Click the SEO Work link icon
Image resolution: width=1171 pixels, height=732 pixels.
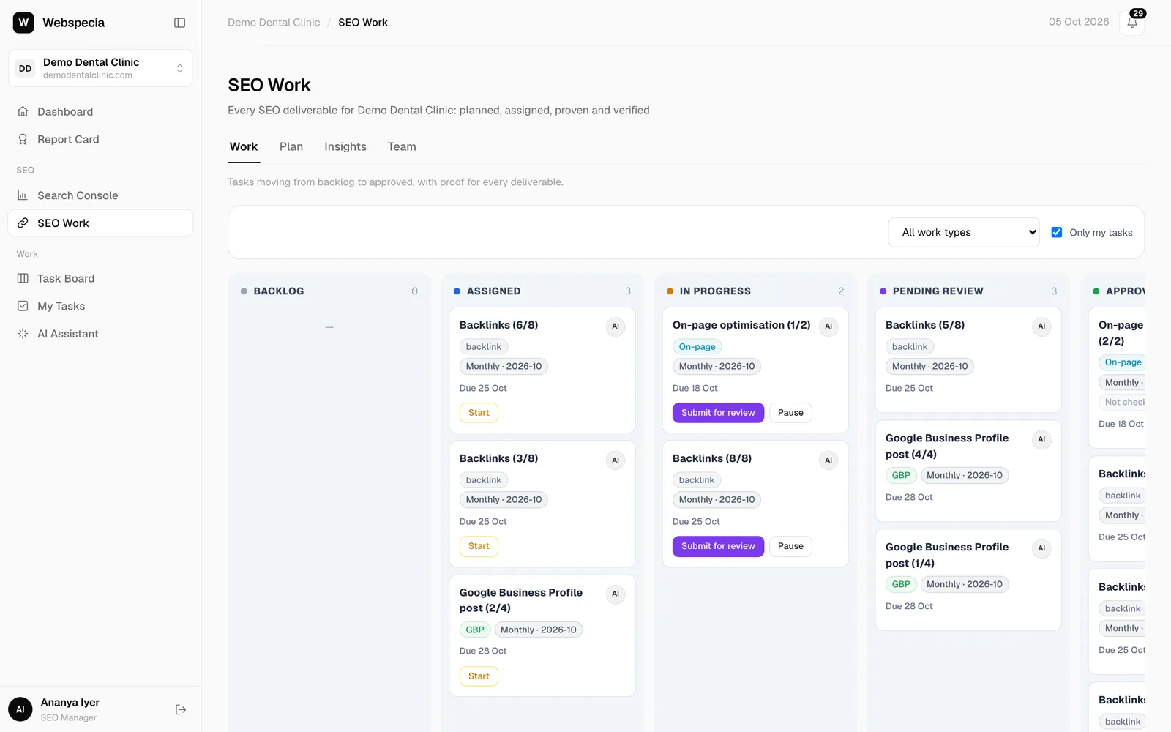[x=23, y=223]
